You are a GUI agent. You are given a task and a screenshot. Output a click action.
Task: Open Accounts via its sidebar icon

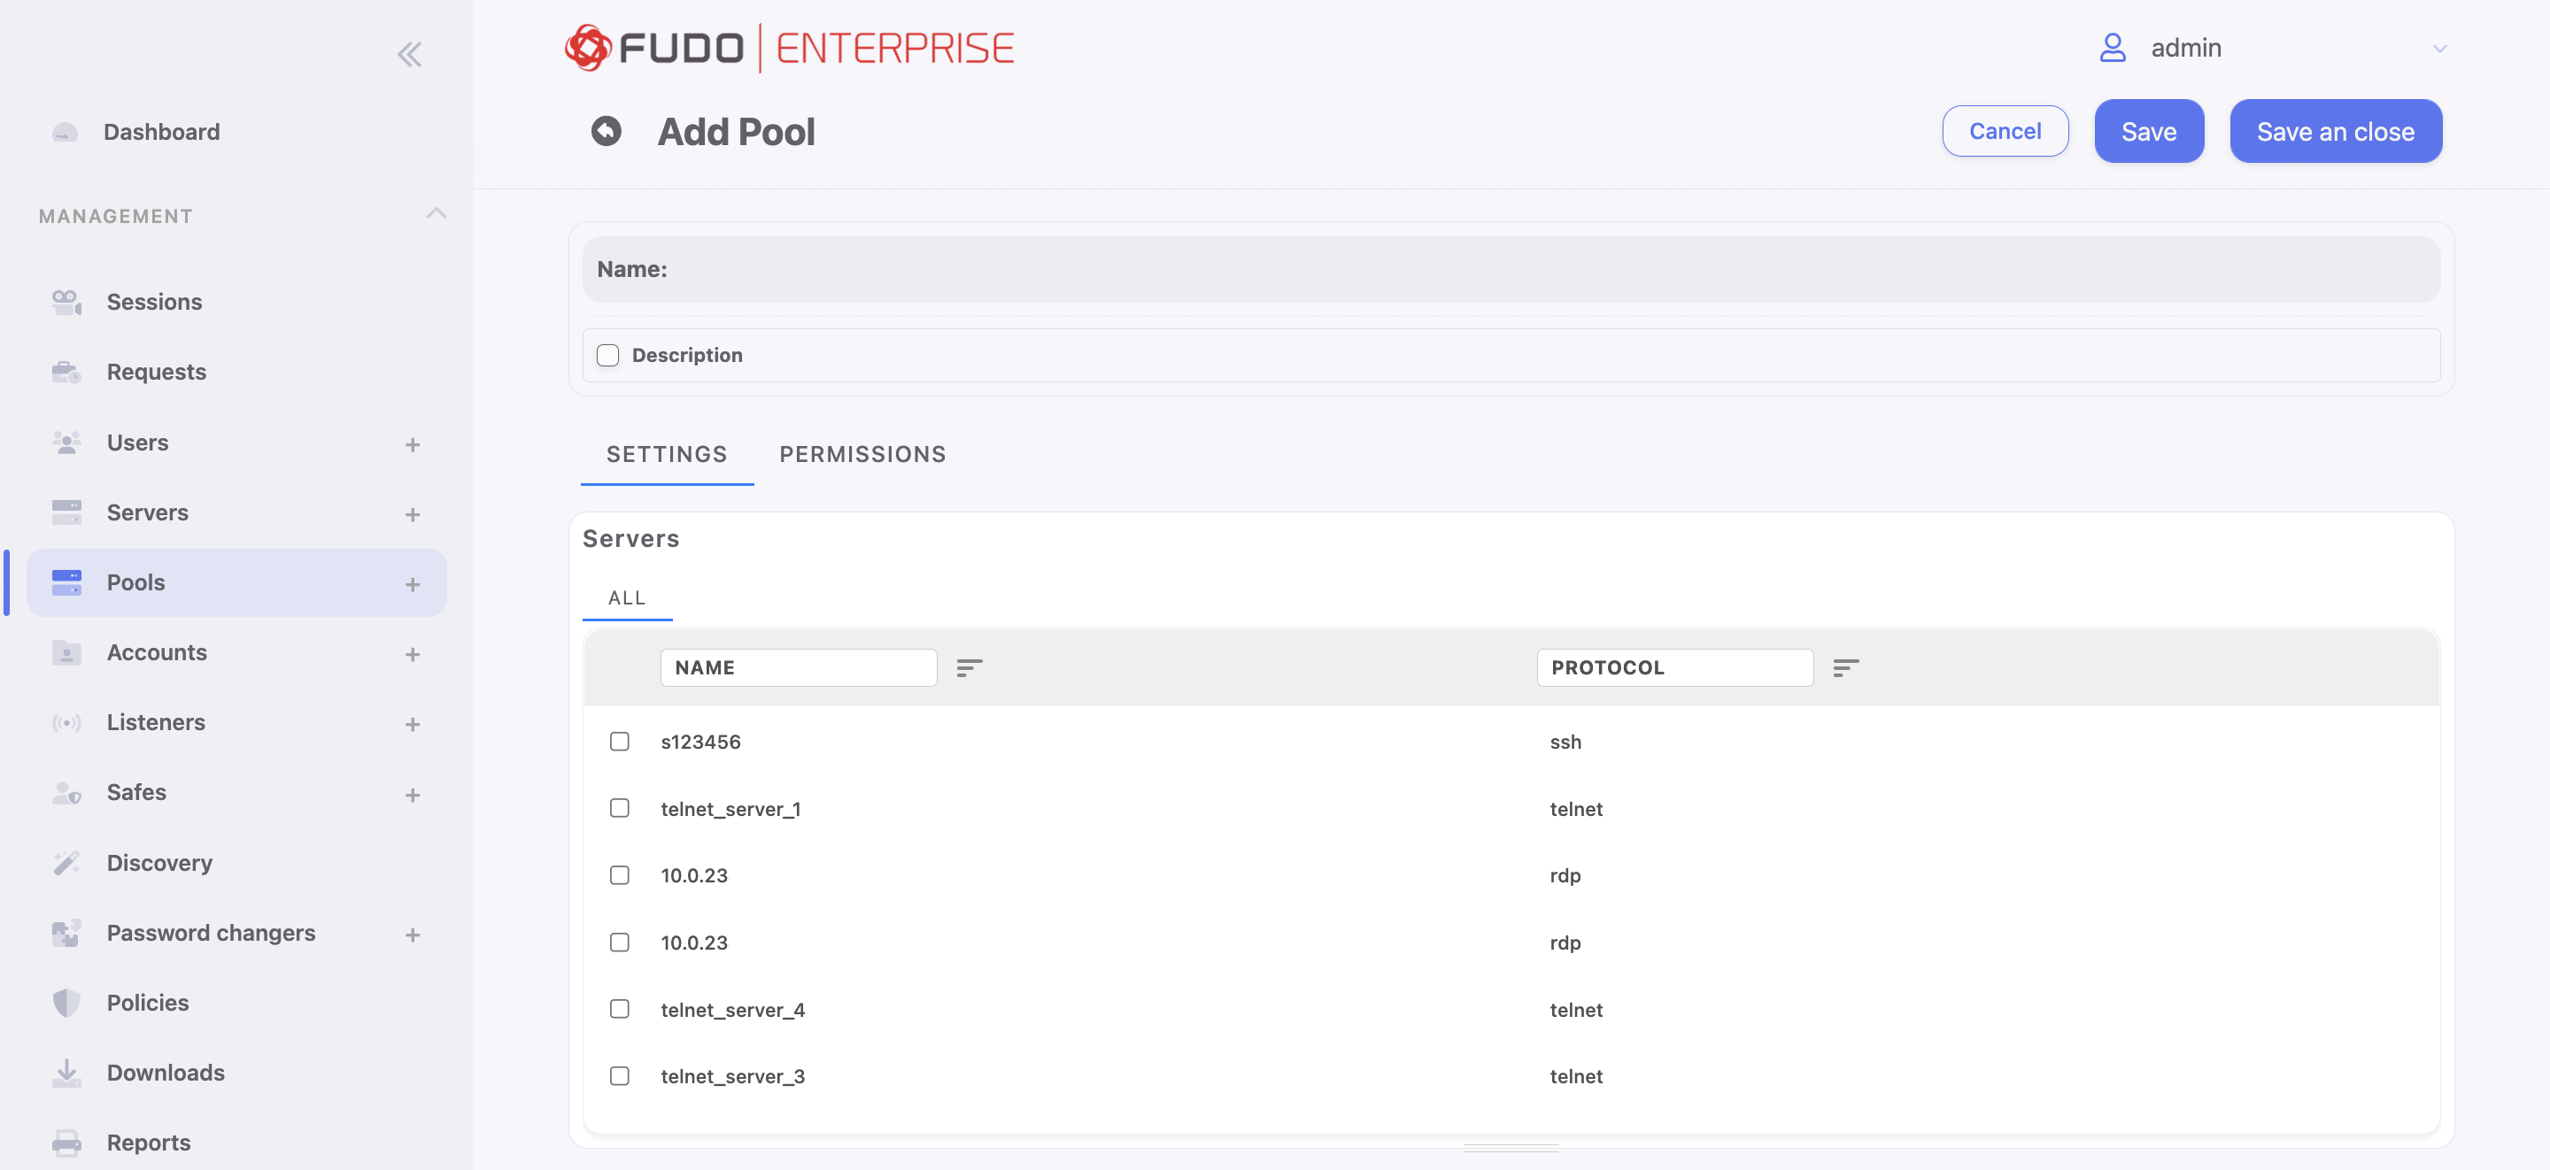(x=66, y=652)
